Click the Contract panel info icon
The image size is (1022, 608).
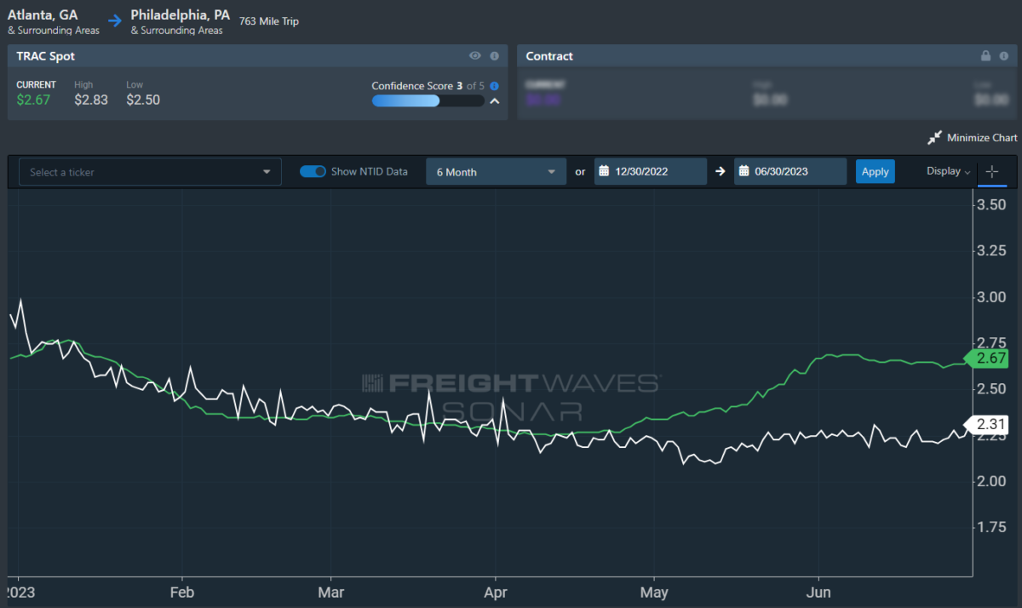click(1004, 56)
